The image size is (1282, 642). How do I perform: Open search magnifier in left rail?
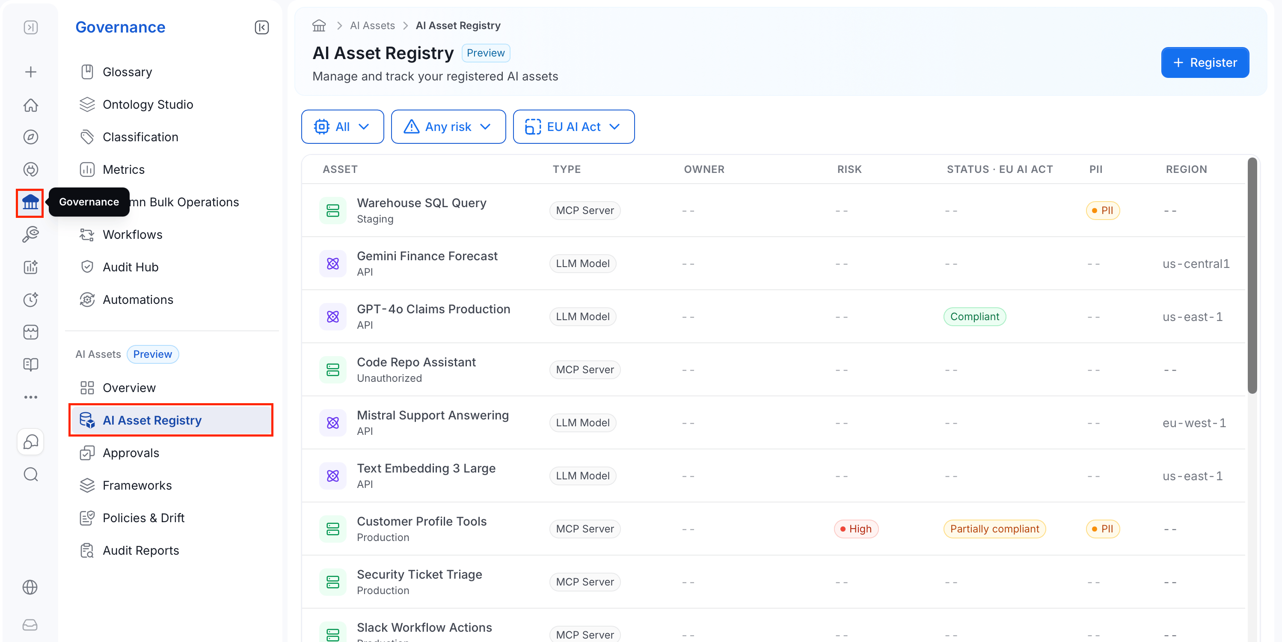coord(31,474)
